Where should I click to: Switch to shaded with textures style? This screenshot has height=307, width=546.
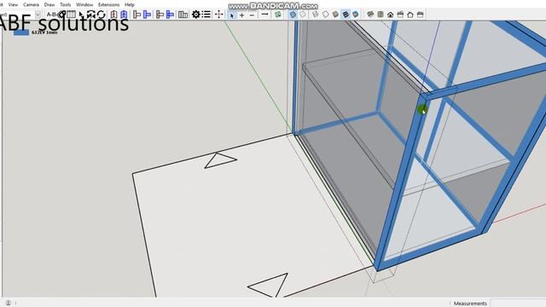coord(346,14)
